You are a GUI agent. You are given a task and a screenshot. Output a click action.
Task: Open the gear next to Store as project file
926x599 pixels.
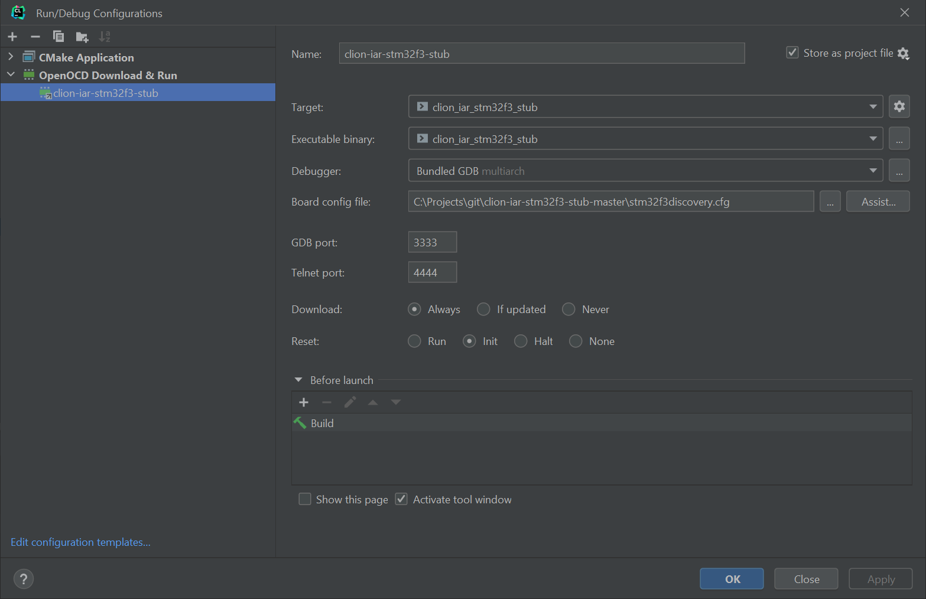[x=903, y=53]
